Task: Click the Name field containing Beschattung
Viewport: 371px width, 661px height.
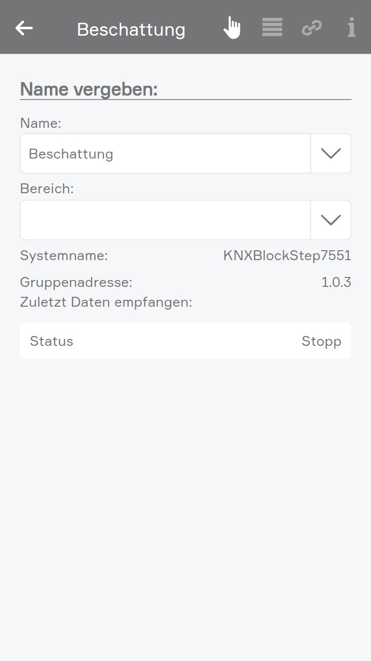Action: [165, 154]
